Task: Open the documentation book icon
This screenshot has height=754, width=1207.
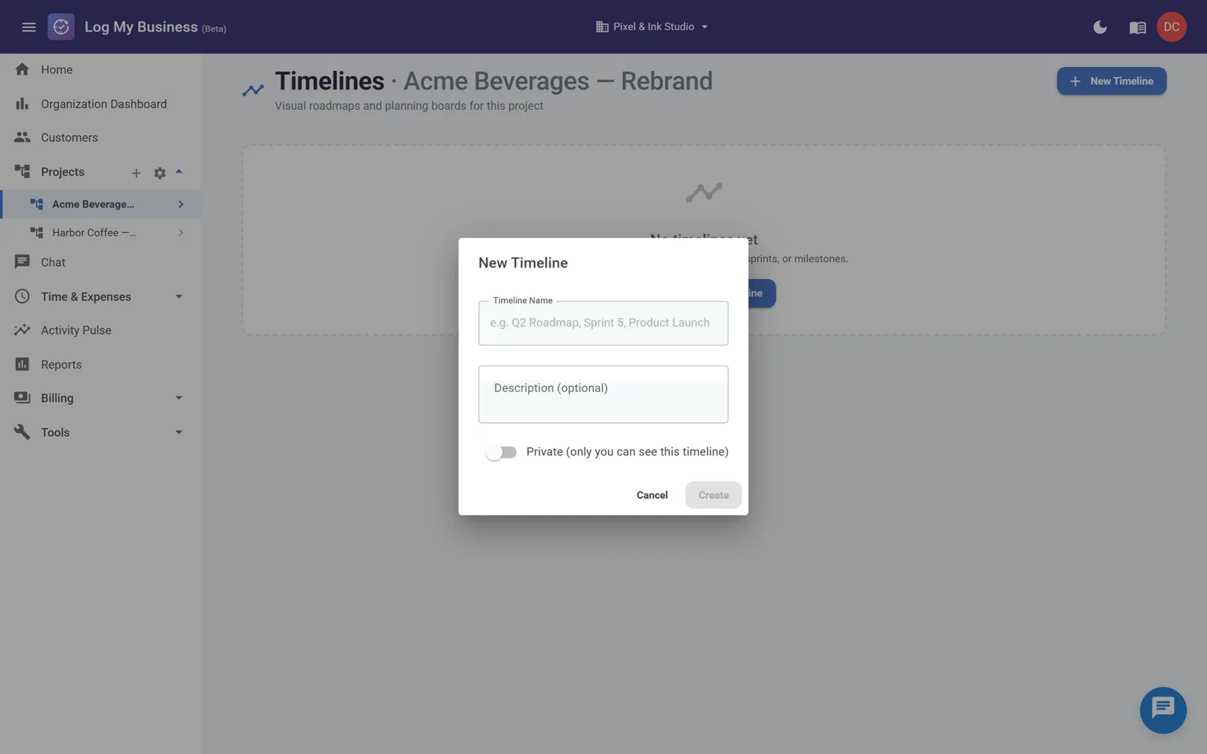Action: pos(1138,27)
